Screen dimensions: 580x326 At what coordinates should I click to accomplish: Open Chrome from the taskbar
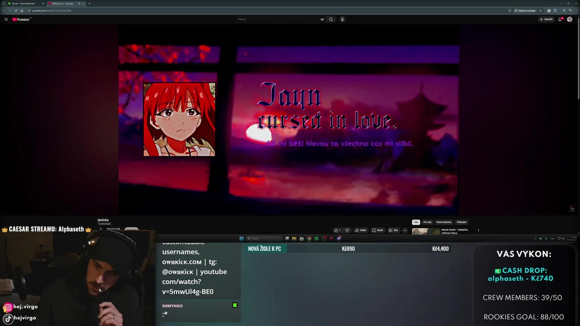coord(309,239)
